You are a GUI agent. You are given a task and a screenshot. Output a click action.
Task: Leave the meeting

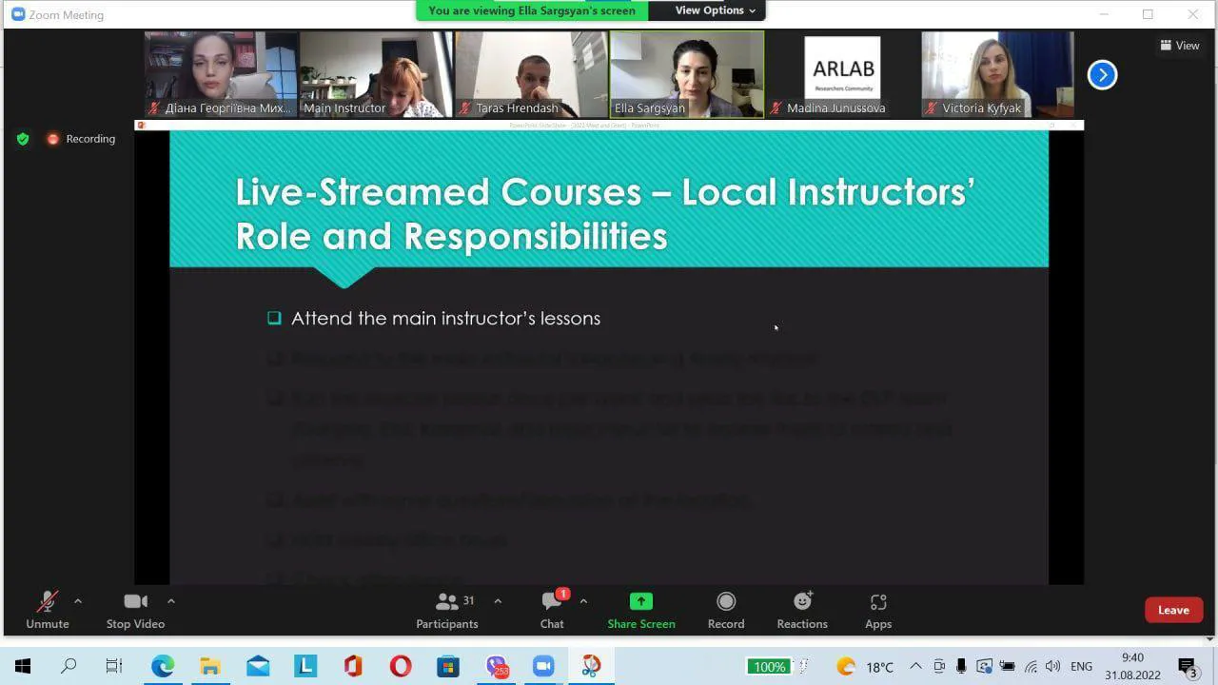coord(1173,611)
